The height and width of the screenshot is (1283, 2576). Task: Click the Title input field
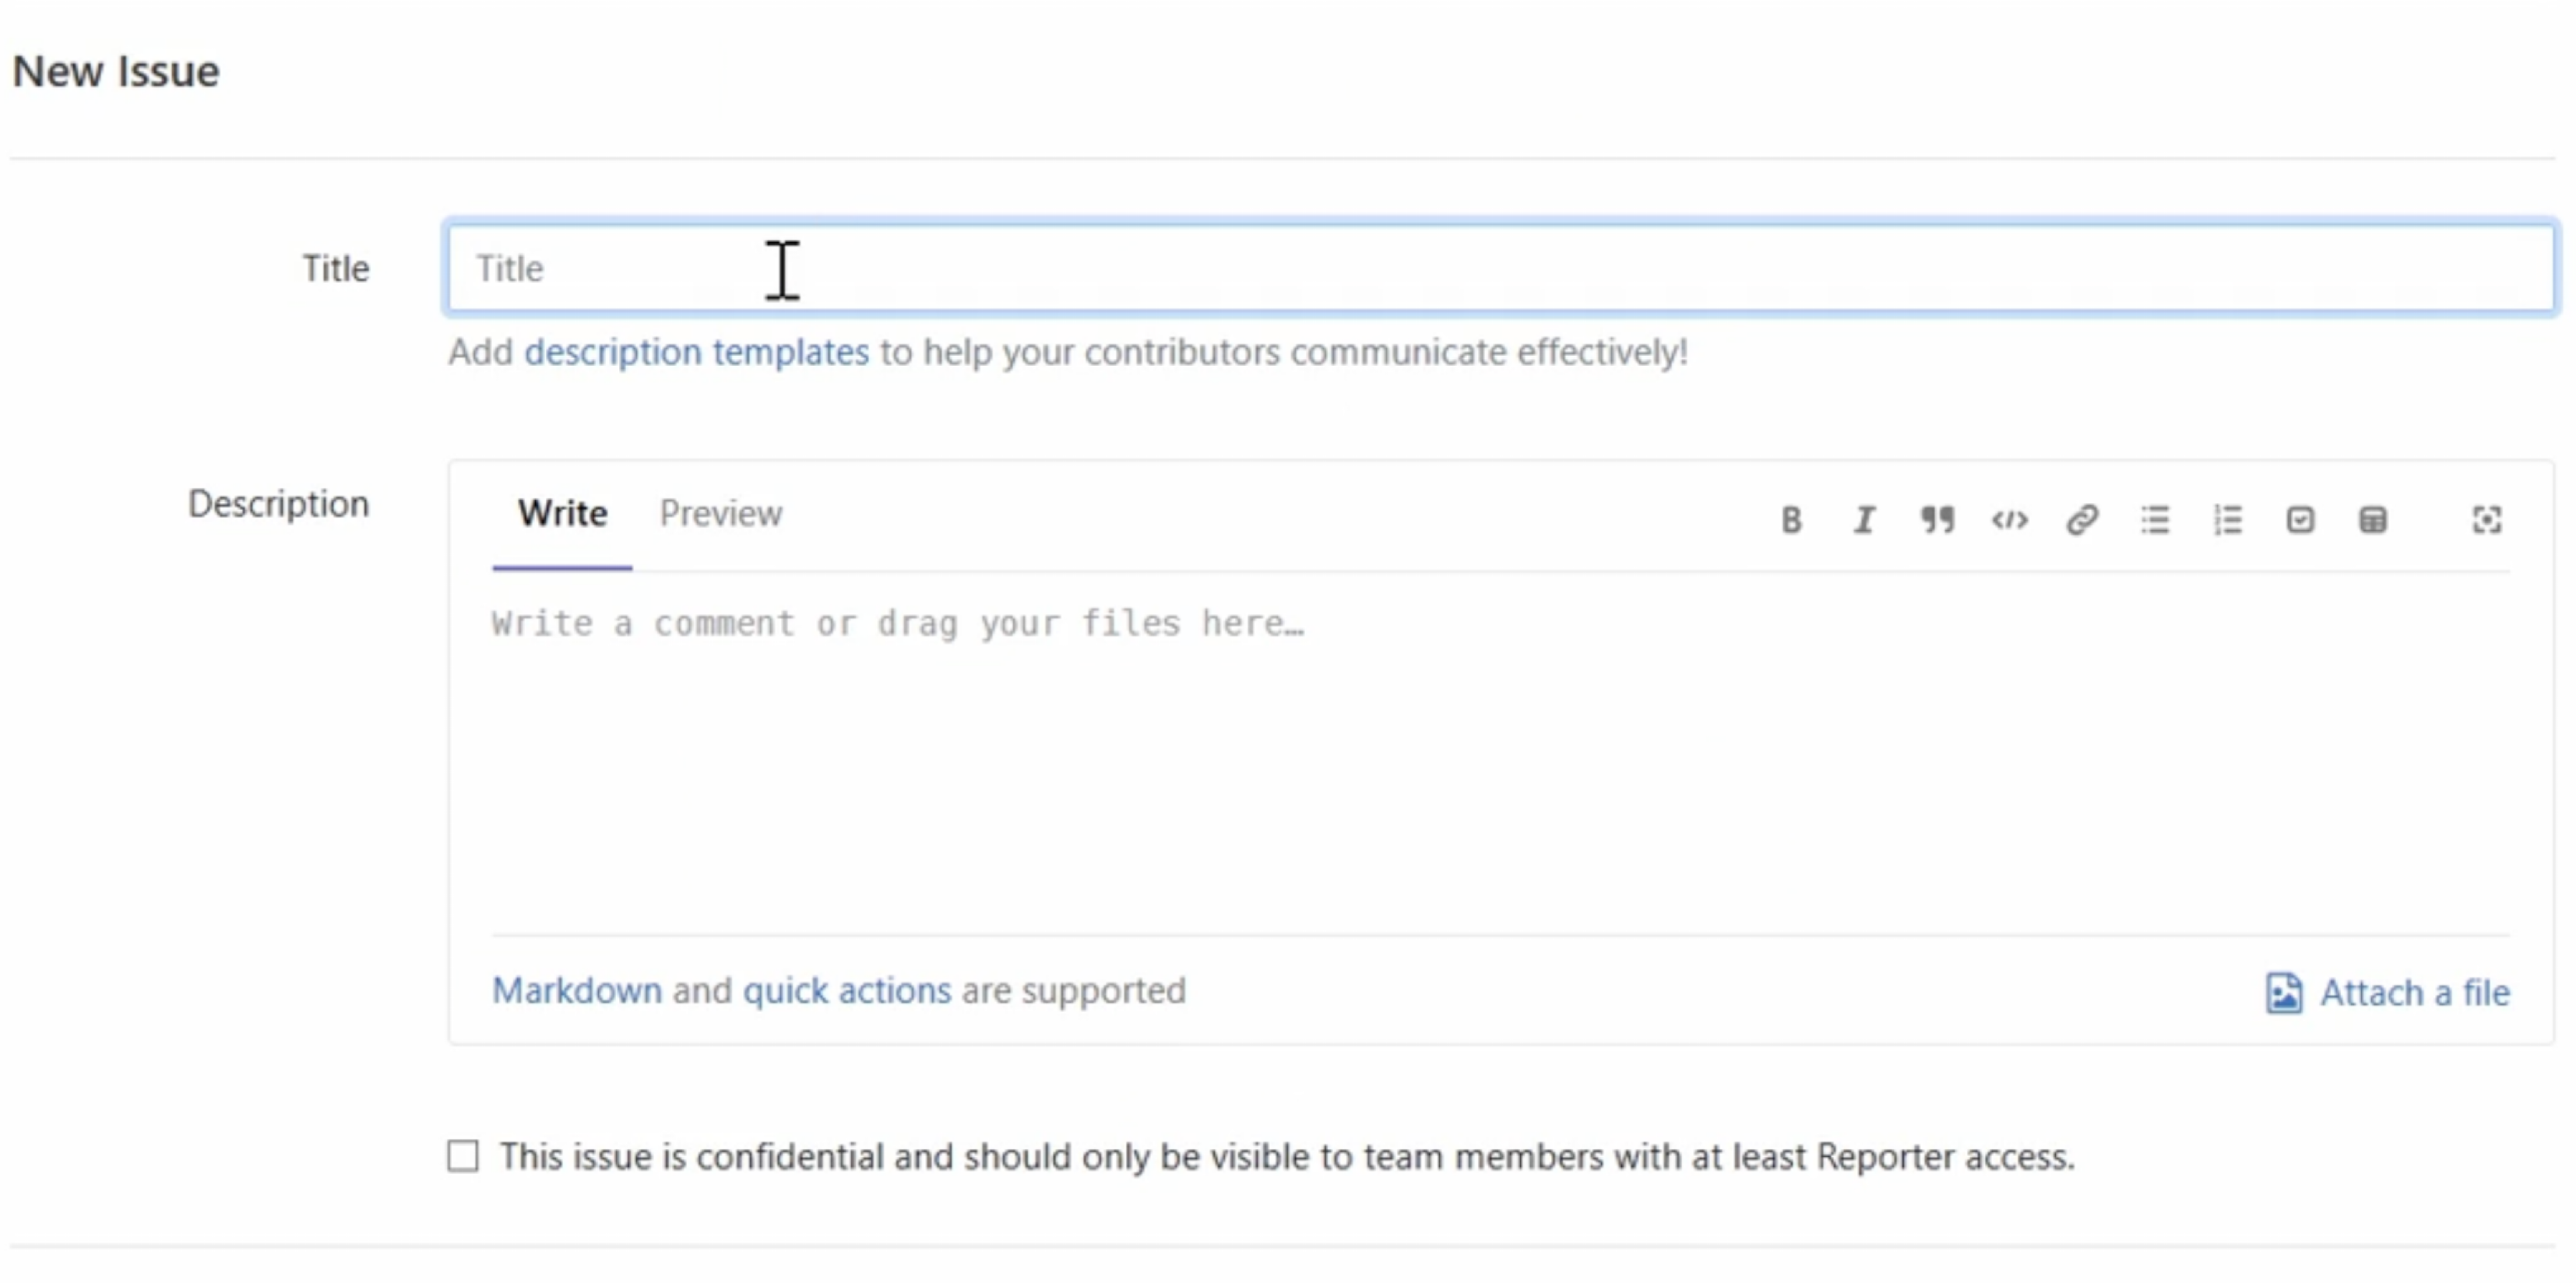[1200, 268]
